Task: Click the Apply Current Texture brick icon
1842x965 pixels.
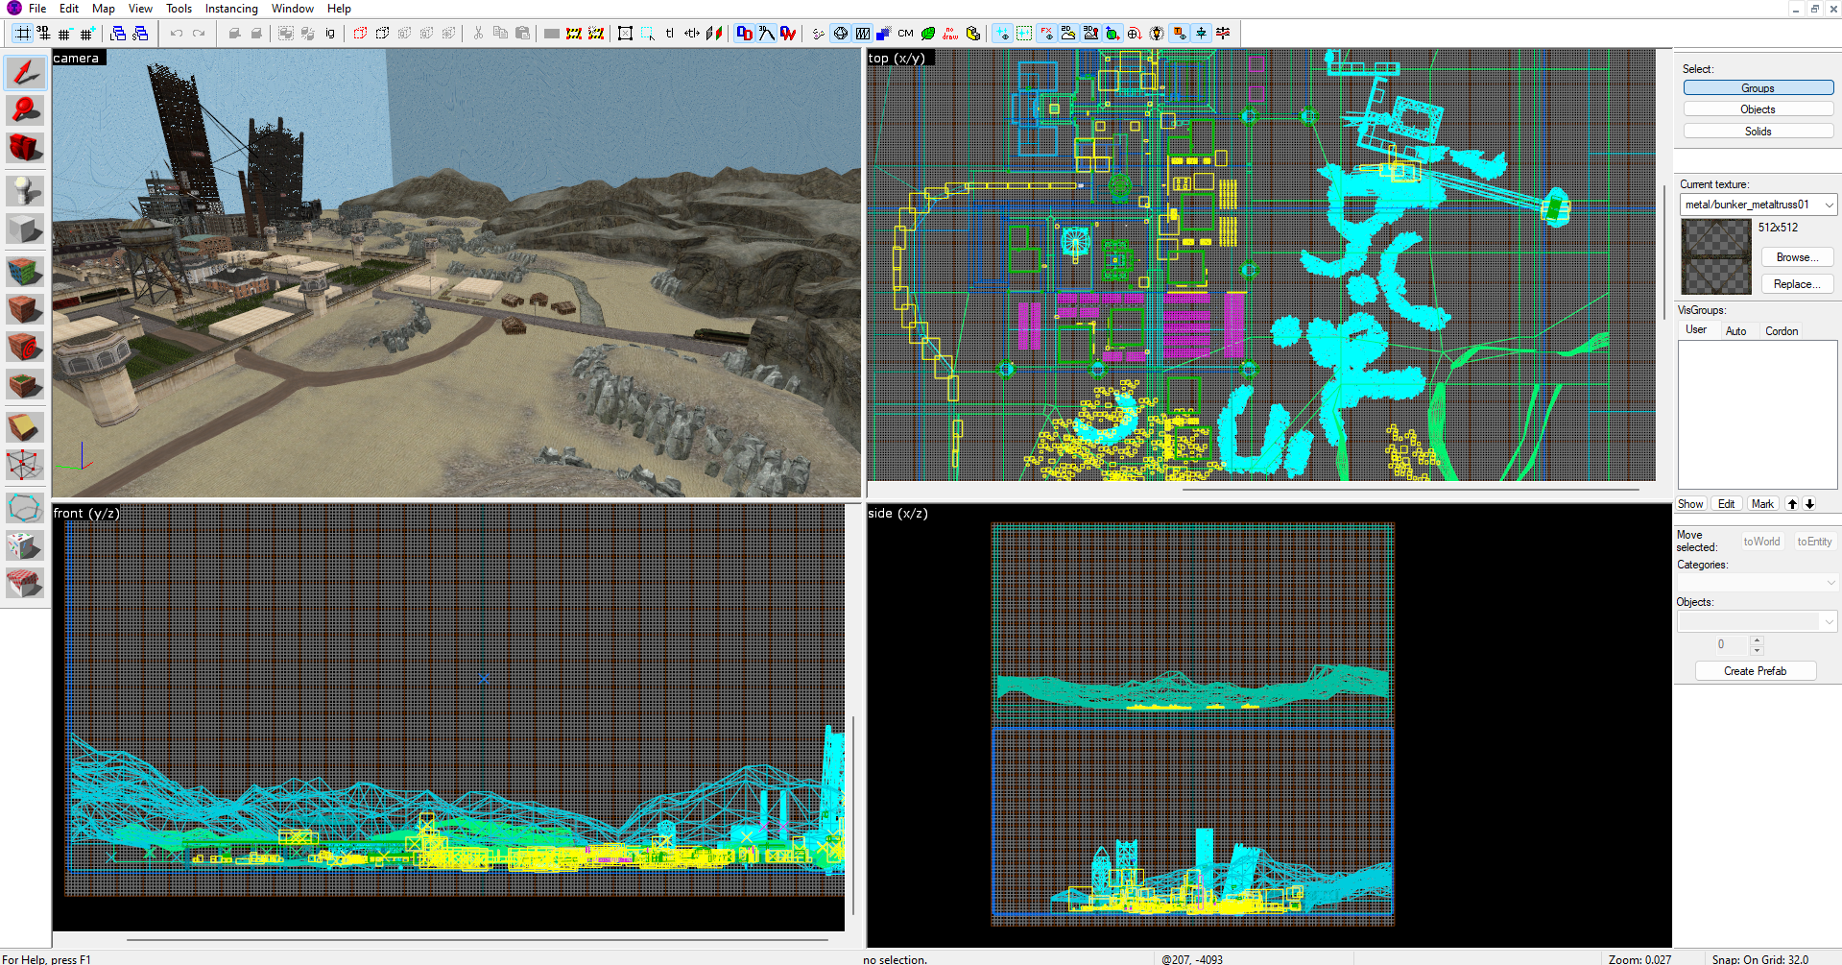Action: coord(25,309)
